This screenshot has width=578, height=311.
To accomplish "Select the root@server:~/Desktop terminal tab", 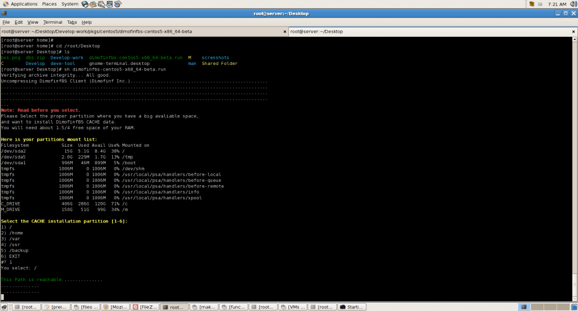I will coord(433,32).
